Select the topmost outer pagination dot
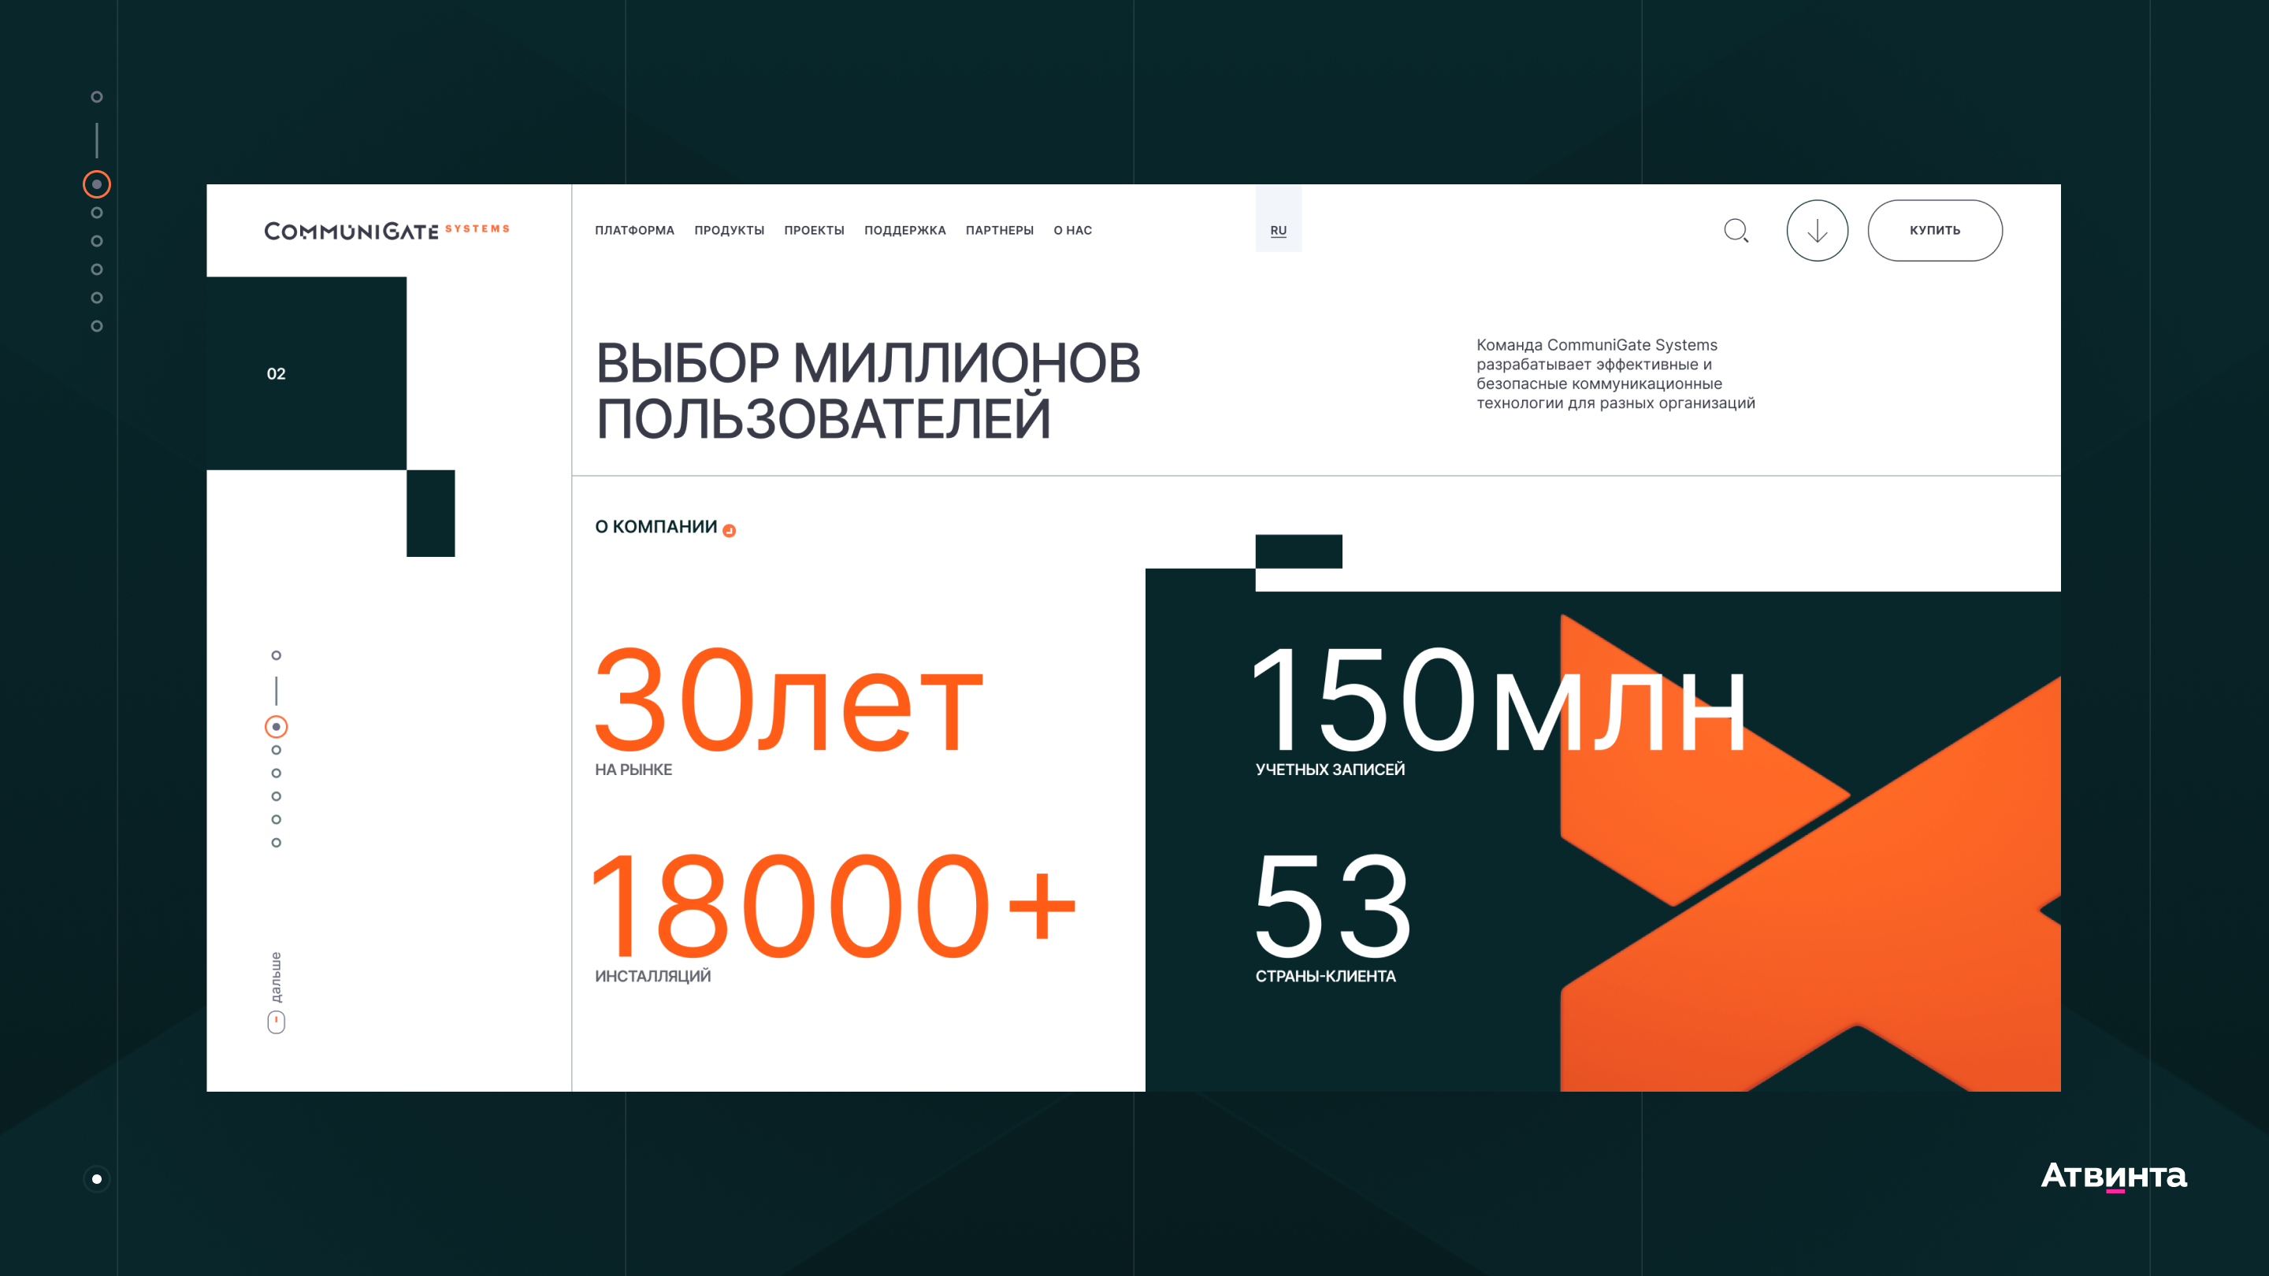This screenshot has height=1276, width=2269. (x=97, y=97)
